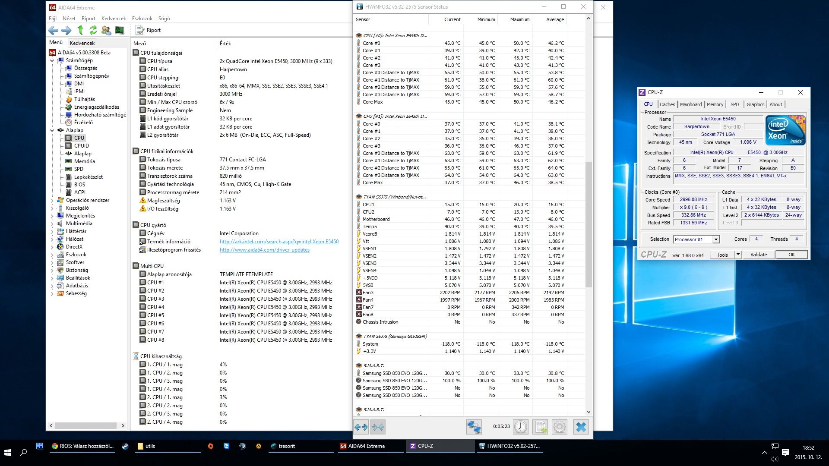
Task: Open the Task View taskbar icon
Action: click(x=39, y=446)
